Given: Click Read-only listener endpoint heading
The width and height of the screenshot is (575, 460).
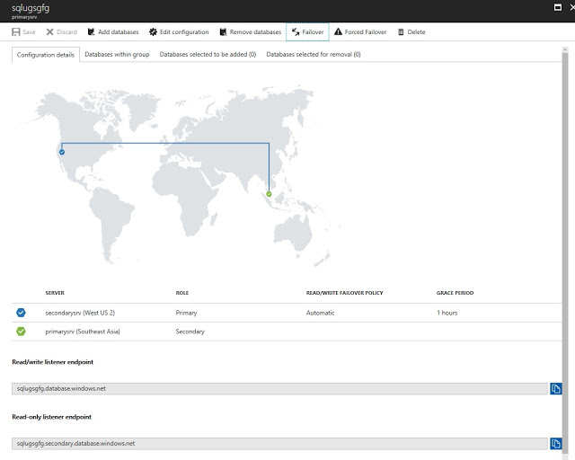Looking at the screenshot, I should (52, 417).
